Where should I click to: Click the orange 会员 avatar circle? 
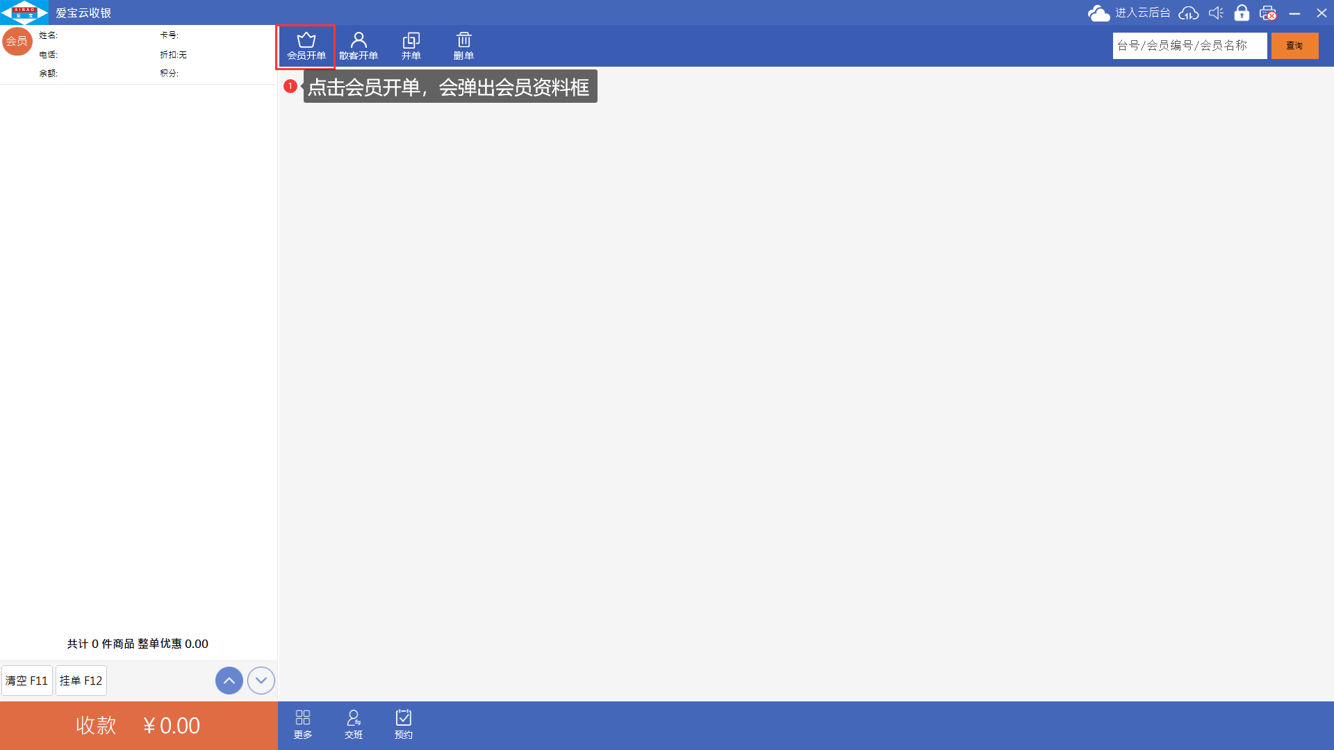point(17,42)
